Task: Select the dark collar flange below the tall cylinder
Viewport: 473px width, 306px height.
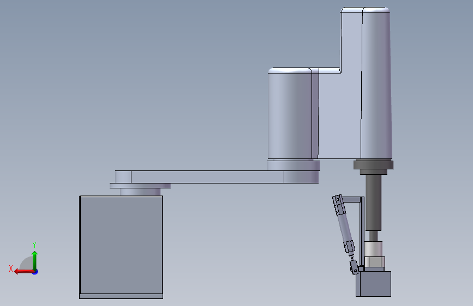Action: (374, 165)
